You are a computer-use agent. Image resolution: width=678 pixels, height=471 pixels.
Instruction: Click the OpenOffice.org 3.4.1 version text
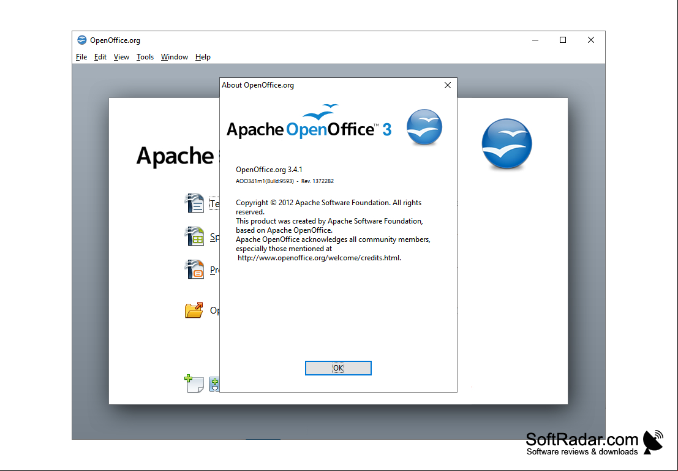(269, 170)
